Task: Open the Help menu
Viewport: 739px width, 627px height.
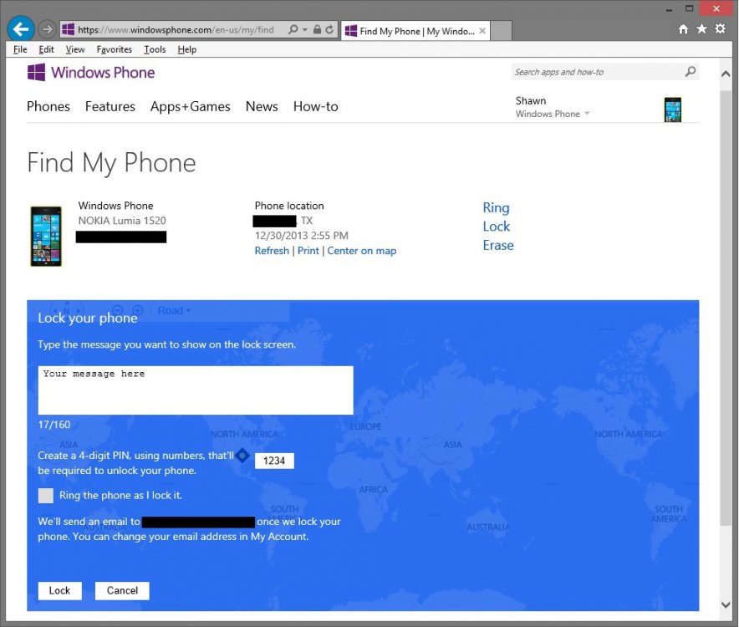Action: [x=186, y=49]
